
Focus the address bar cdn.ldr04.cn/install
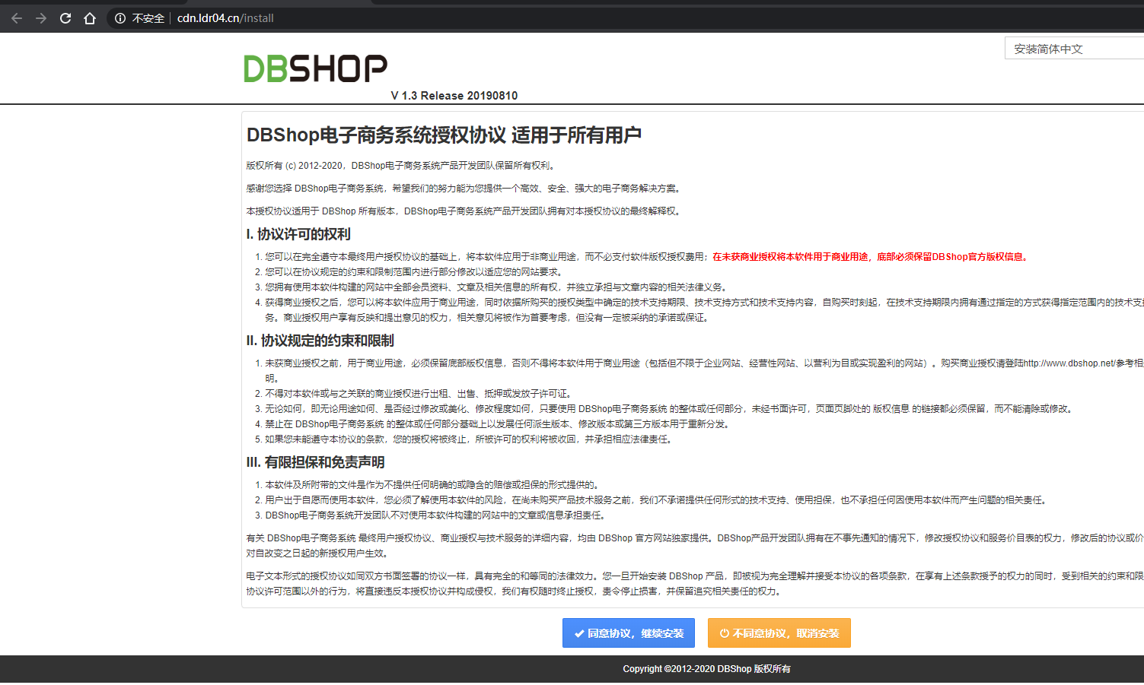(225, 18)
